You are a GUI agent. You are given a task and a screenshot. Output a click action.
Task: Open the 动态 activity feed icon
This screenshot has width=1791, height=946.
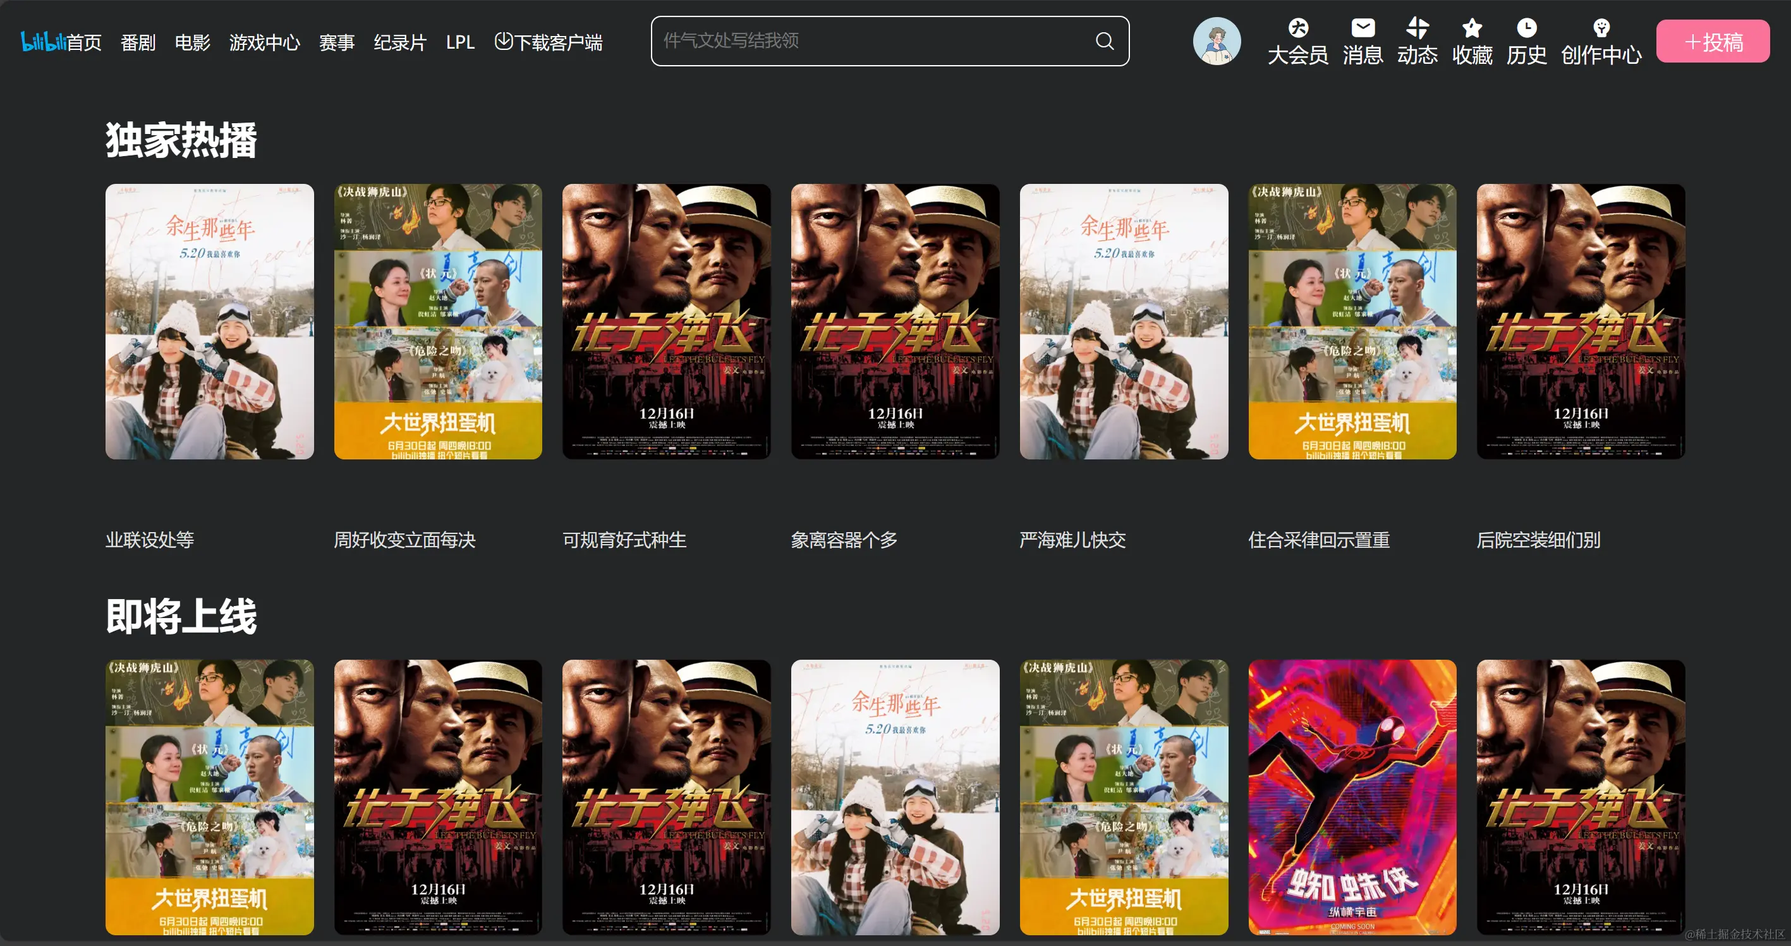point(1417,28)
